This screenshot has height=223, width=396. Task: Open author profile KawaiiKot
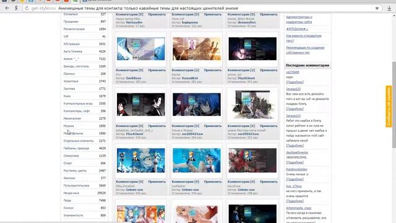coord(190,79)
